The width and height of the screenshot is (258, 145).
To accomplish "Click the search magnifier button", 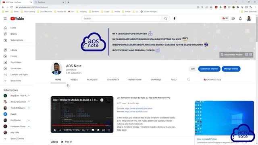I will pyautogui.click(x=166, y=19).
